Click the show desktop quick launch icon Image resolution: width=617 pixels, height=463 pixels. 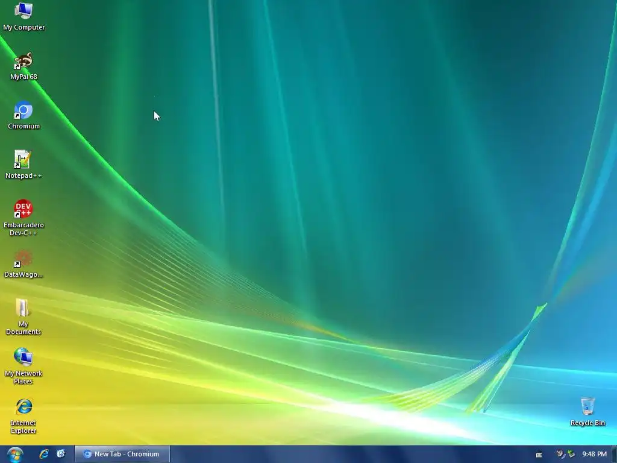[x=61, y=454]
